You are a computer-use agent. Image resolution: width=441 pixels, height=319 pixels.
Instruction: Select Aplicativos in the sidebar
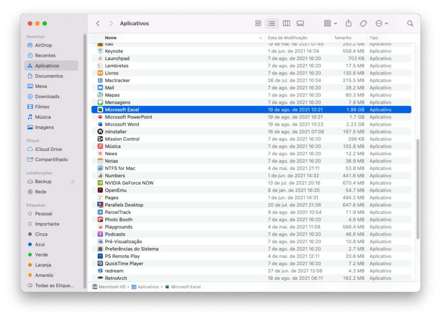click(51, 66)
